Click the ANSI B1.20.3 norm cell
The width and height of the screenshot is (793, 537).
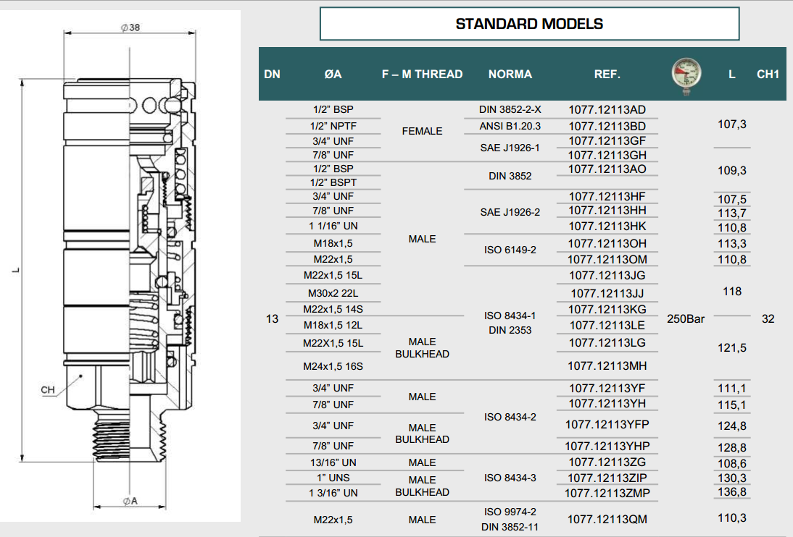(x=510, y=126)
